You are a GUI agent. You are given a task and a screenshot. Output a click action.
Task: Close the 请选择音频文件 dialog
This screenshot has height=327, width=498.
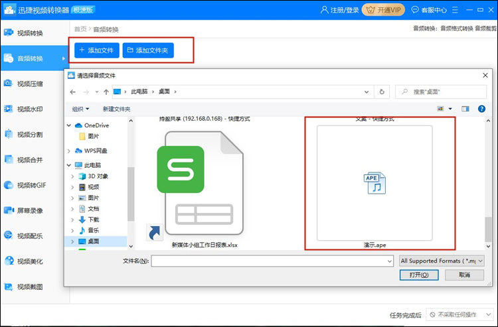(485, 76)
